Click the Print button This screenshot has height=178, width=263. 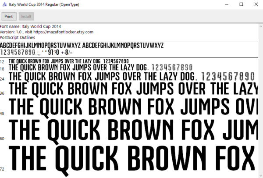click(x=9, y=17)
